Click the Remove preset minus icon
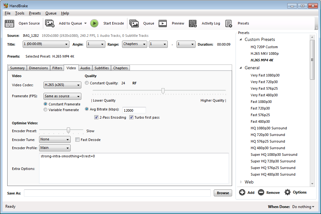The image size is (321, 214). [x=261, y=192]
